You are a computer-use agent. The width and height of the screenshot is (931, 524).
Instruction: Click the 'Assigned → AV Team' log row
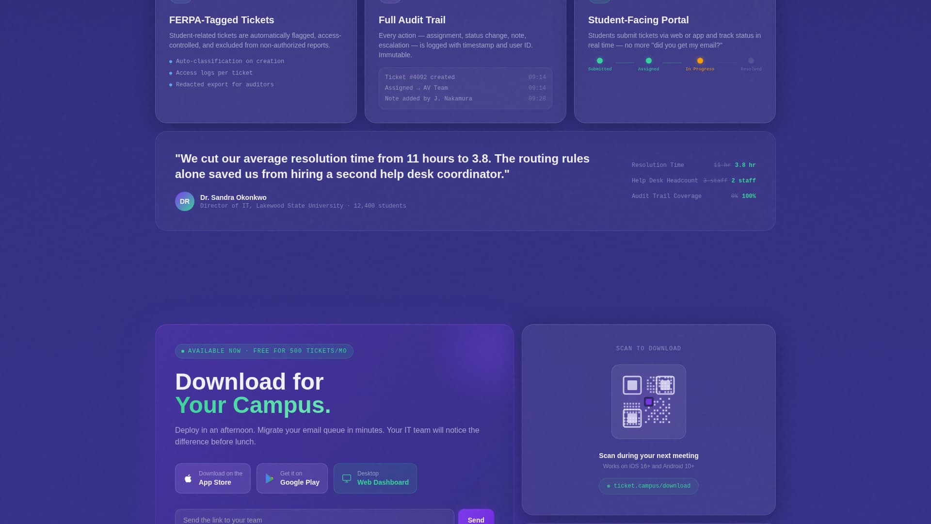click(x=465, y=88)
